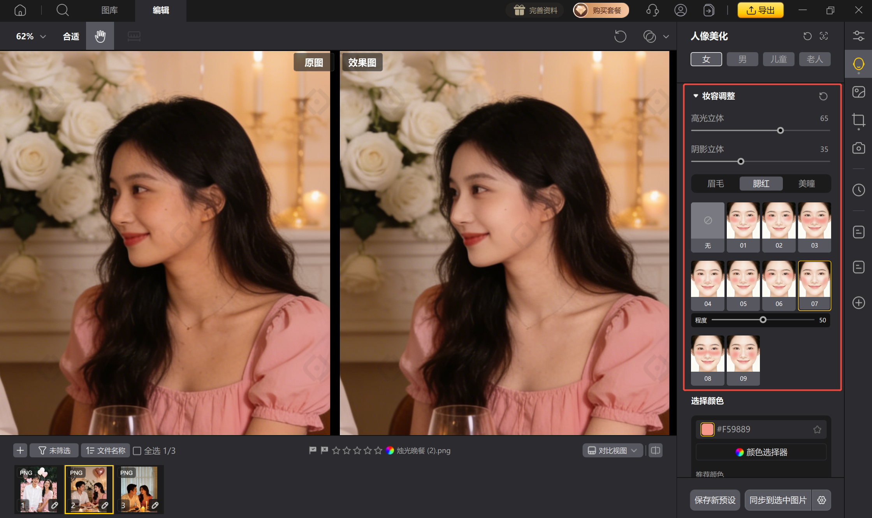The height and width of the screenshot is (518, 872).
Task: Reset the makeup adjustment section
Action: [x=823, y=96]
